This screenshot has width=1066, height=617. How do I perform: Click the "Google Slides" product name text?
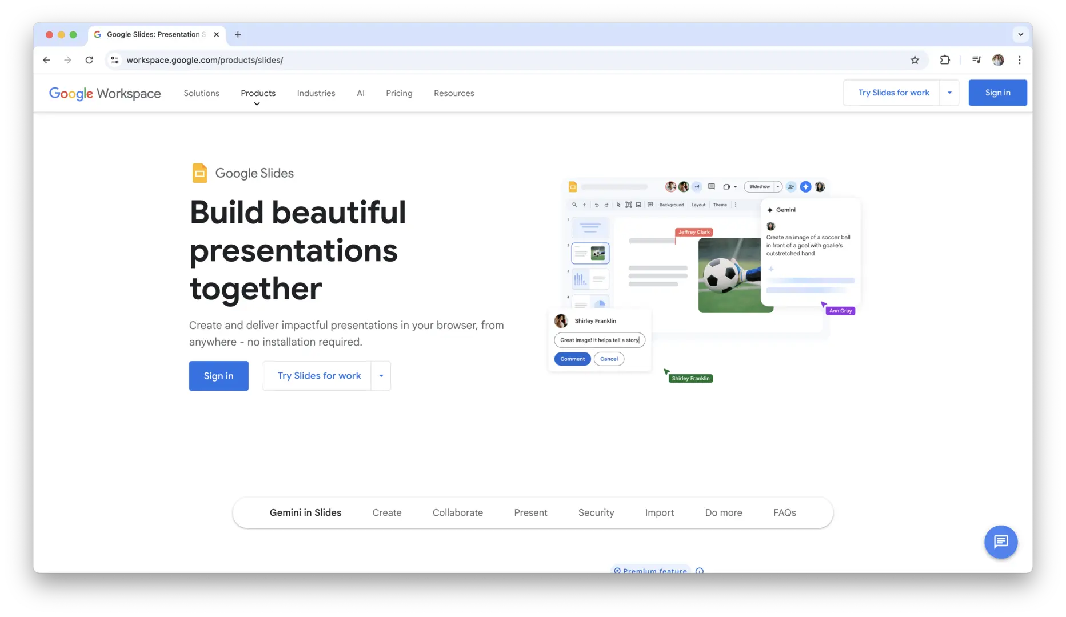254,173
